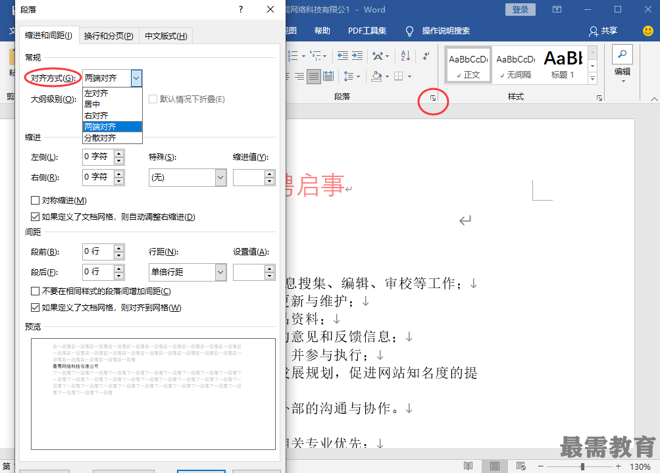The width and height of the screenshot is (660, 473).
Task: Click the lightbulb 操作说明搜索 icon
Action: [409, 31]
